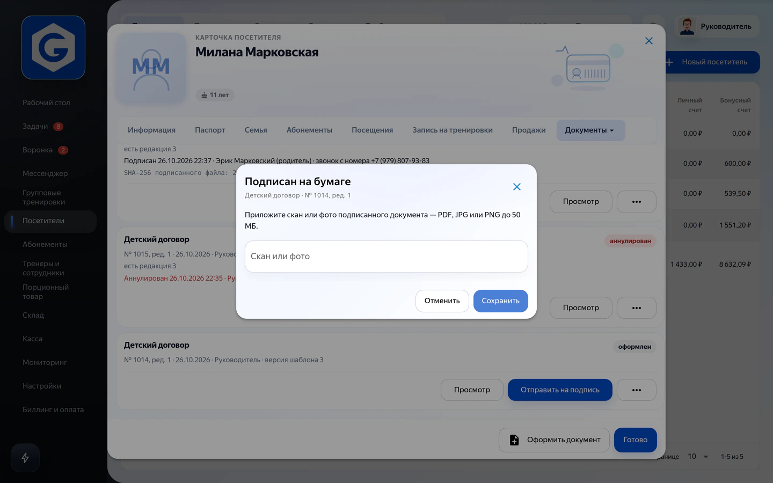Image resolution: width=773 pixels, height=483 pixels.
Task: Expand the Документы tab dropdown
Action: click(x=590, y=130)
